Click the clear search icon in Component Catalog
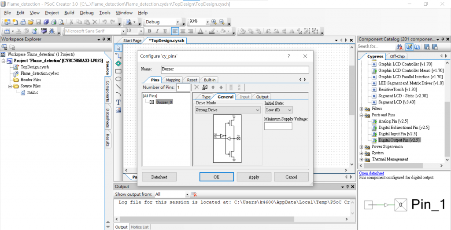Screen dimensions: 451x230 [399, 47]
